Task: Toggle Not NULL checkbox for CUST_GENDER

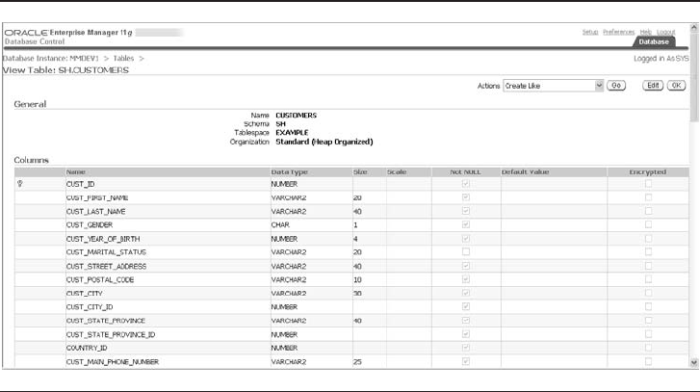Action: [x=466, y=224]
